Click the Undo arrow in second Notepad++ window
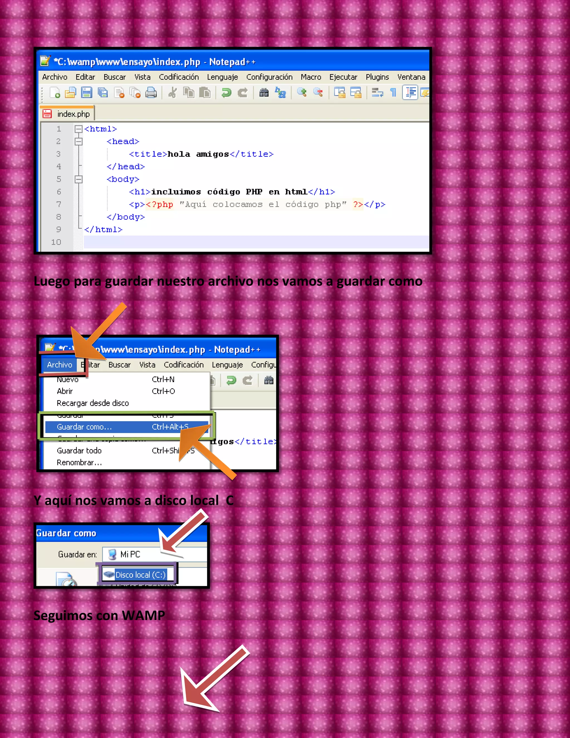 coord(231,380)
